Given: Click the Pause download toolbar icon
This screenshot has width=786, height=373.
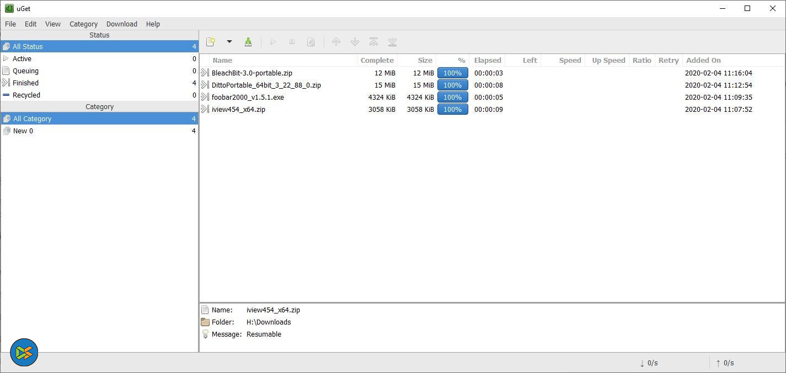Looking at the screenshot, I should (292, 42).
